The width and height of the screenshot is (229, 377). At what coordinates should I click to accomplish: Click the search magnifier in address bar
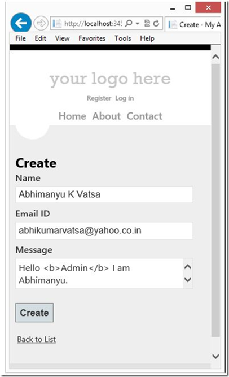coord(129,23)
